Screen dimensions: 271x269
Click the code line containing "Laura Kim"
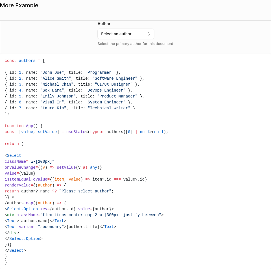(71, 108)
